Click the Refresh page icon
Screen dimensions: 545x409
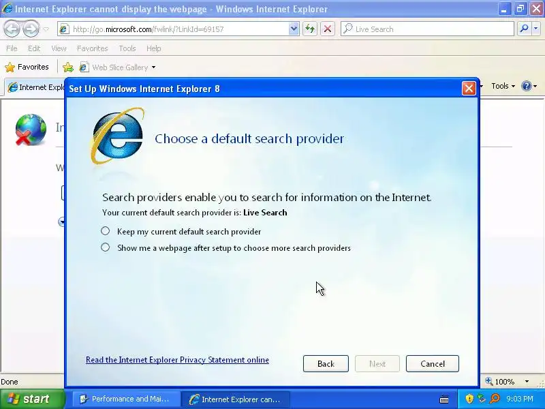point(310,29)
